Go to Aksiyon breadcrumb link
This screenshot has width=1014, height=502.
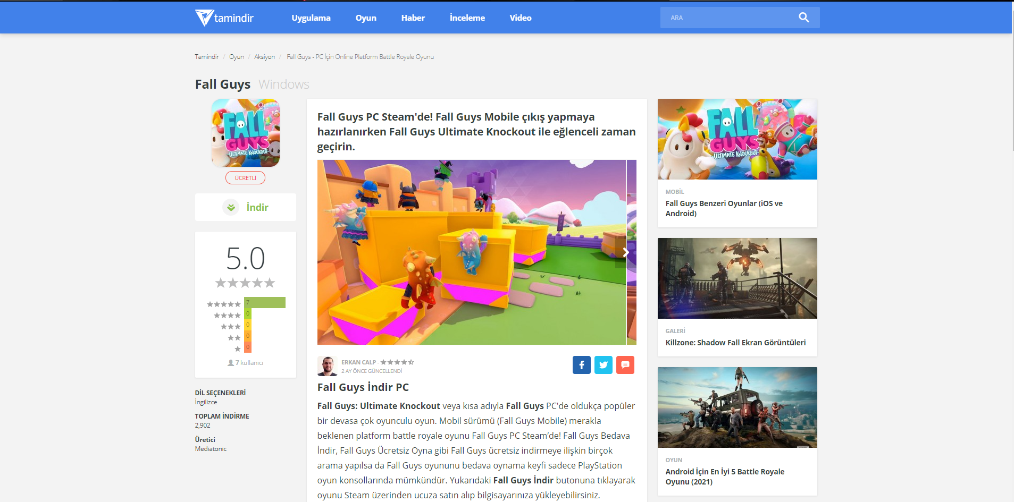(x=265, y=57)
